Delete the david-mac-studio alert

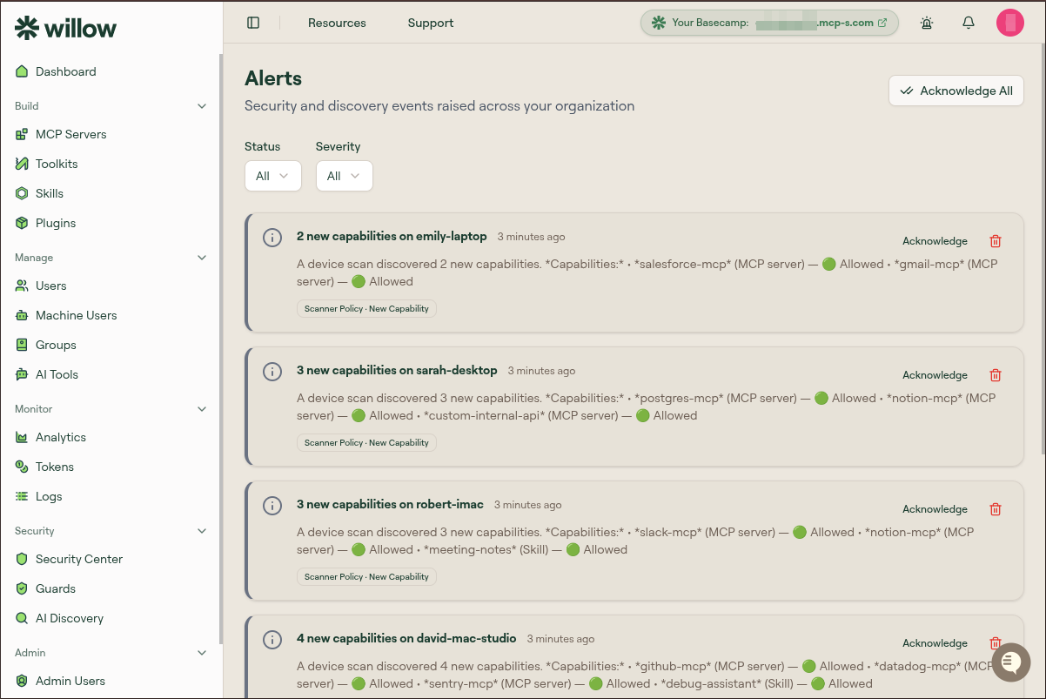996,643
